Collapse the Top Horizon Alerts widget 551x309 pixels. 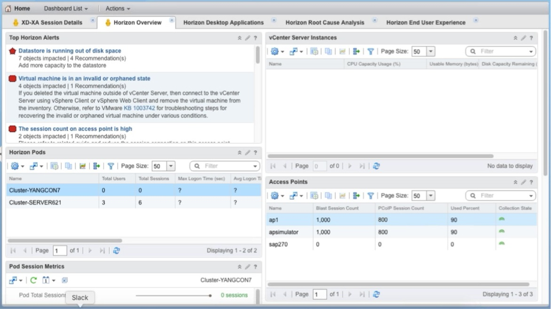tap(239, 38)
